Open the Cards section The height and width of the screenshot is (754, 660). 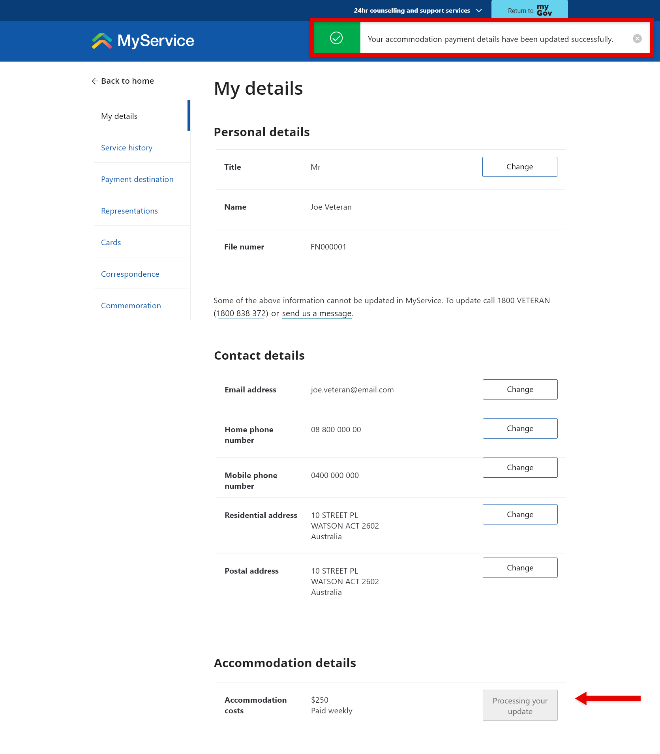111,242
